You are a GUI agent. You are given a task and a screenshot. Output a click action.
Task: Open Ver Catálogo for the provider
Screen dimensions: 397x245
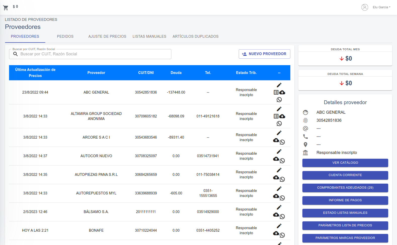[345, 163]
